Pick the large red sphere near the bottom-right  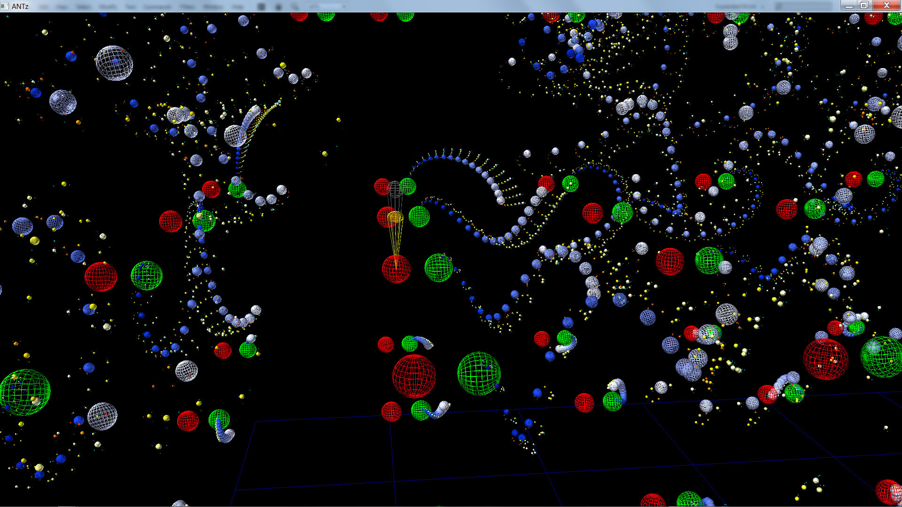point(825,359)
